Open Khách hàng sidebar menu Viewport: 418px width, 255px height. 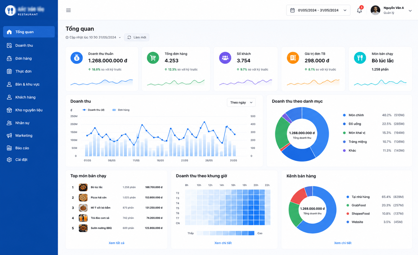pyautogui.click(x=29, y=97)
